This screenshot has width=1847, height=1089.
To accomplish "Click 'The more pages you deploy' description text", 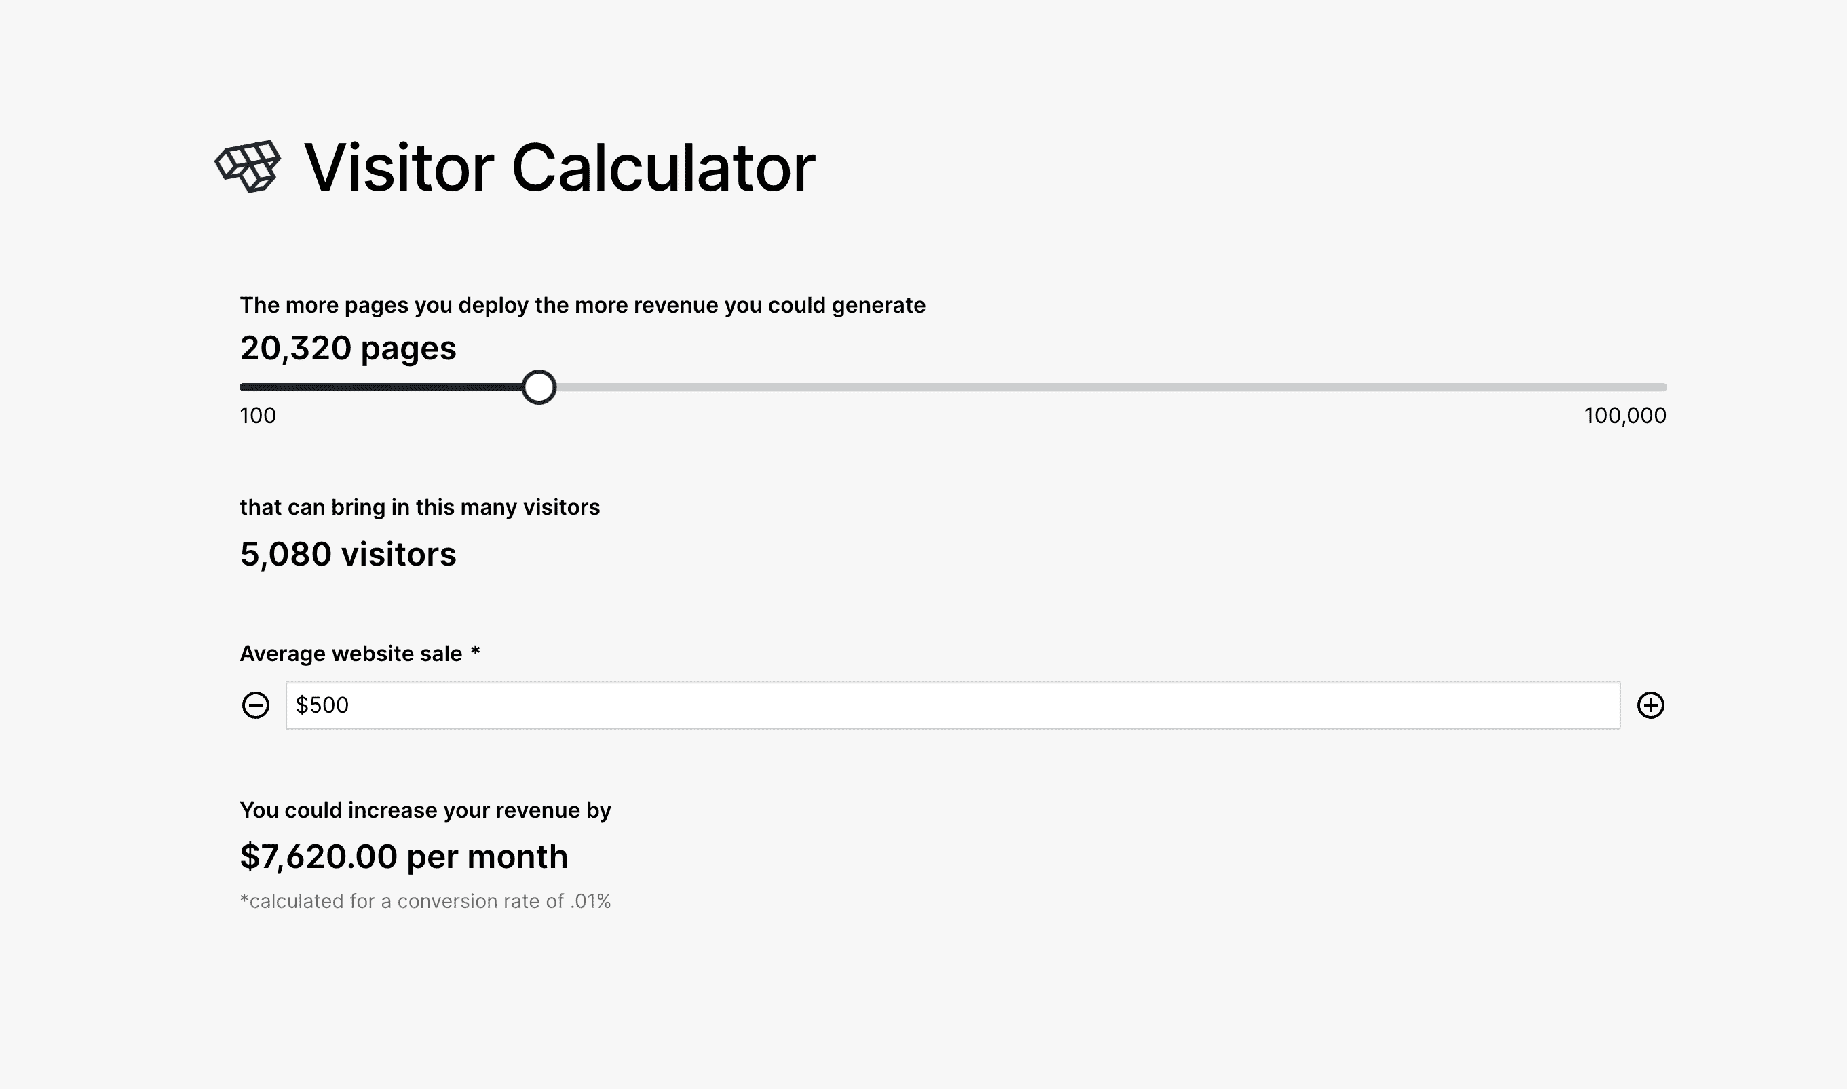I will point(583,305).
